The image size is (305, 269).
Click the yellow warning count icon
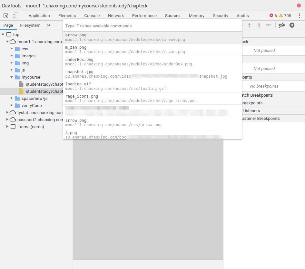[x=281, y=15]
